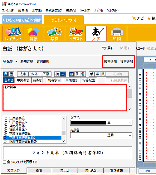Click the ナビ arrow icon at top right

134,18
